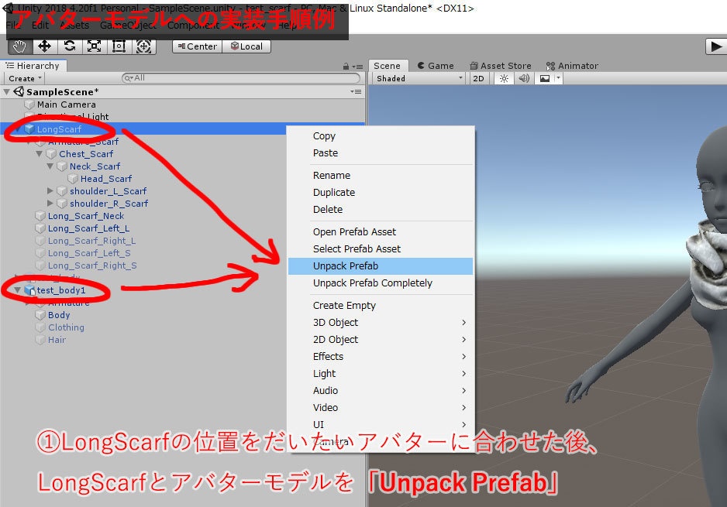Open the Shaded draw mode dropdown
Screen dimensions: 727x507
(x=419, y=78)
